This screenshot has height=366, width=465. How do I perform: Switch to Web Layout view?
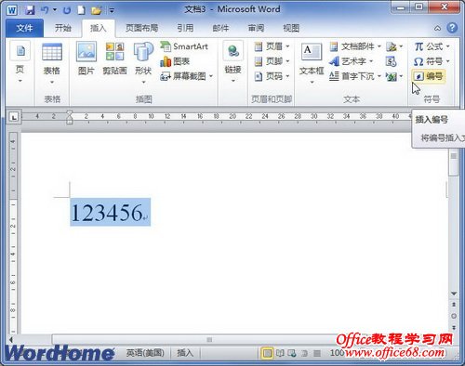[x=292, y=353]
